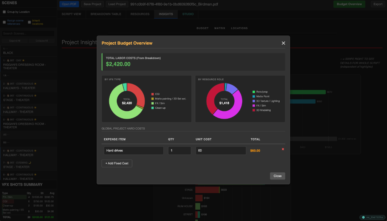387x221 pixels.
Task: Click Collapse All in the Scenes panel
Action: click(x=42, y=41)
